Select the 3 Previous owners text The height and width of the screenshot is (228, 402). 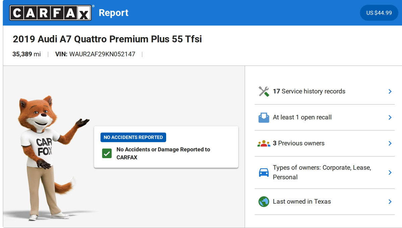(298, 143)
